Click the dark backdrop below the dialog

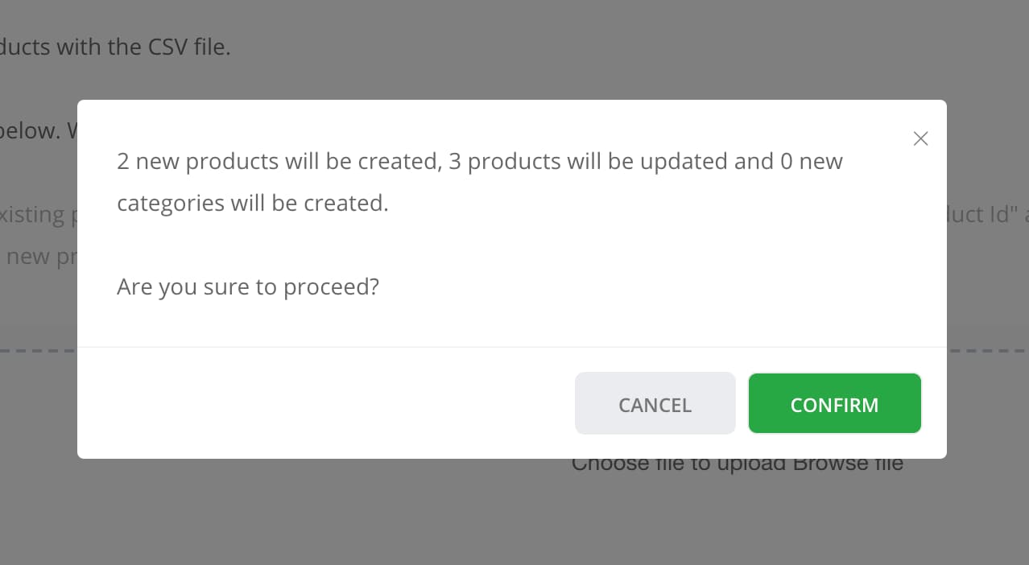(322, 515)
